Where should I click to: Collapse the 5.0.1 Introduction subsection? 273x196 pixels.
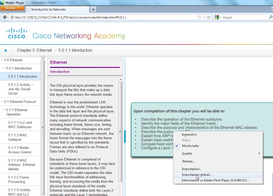4,68
